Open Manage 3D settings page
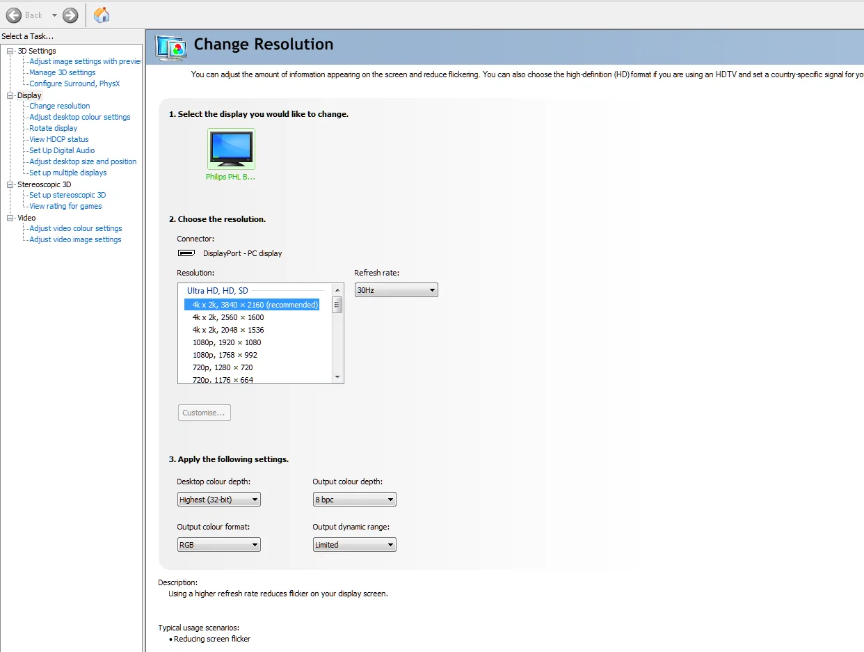 pyautogui.click(x=63, y=72)
